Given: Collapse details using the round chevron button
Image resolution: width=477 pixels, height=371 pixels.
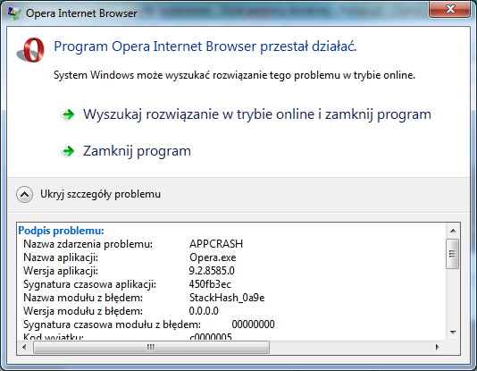Looking at the screenshot, I should pyautogui.click(x=25, y=194).
